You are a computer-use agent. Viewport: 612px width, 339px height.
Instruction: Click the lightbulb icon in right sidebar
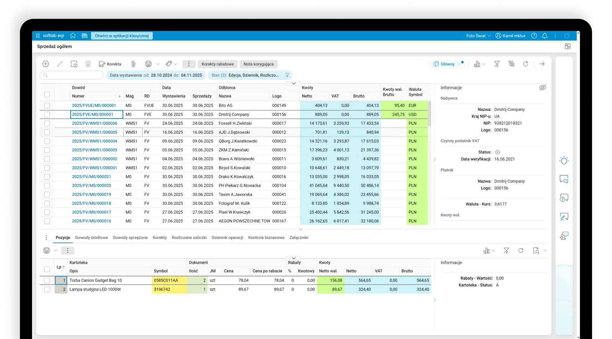pyautogui.click(x=564, y=161)
